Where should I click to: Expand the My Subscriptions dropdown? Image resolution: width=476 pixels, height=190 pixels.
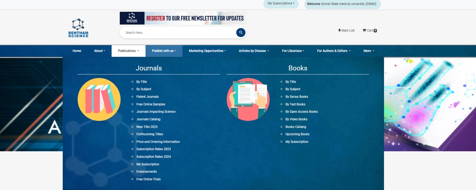coord(281,4)
